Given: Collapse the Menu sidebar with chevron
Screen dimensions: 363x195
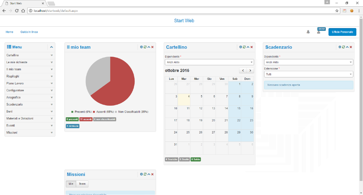Looking at the screenshot, I should pyautogui.click(x=51, y=47).
